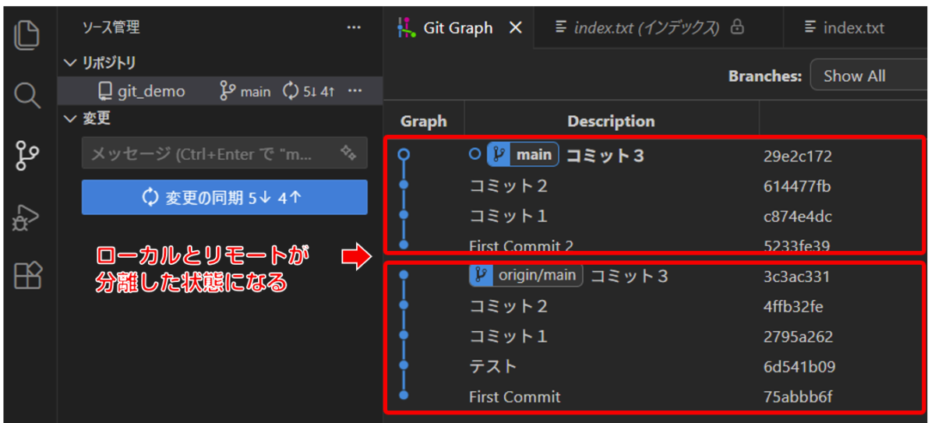Click the sync icon beside main branch
This screenshot has height=423, width=935.
(291, 91)
